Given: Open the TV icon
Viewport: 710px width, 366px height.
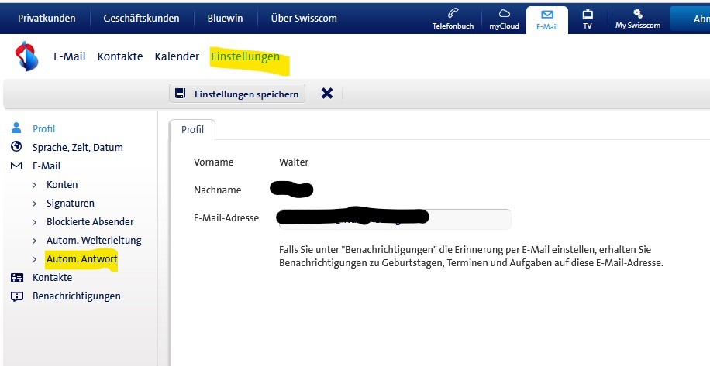Looking at the screenshot, I should point(588,14).
